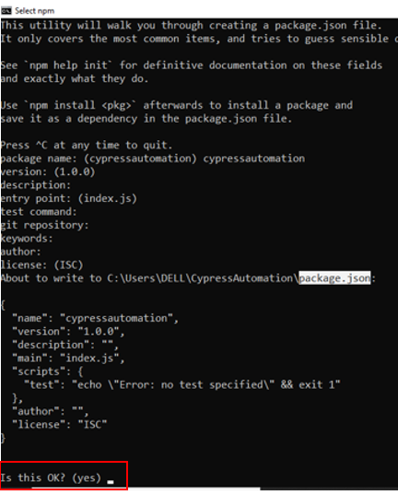Click the `npm help init` text
Viewport: 398px width, 495px height.
point(68,65)
